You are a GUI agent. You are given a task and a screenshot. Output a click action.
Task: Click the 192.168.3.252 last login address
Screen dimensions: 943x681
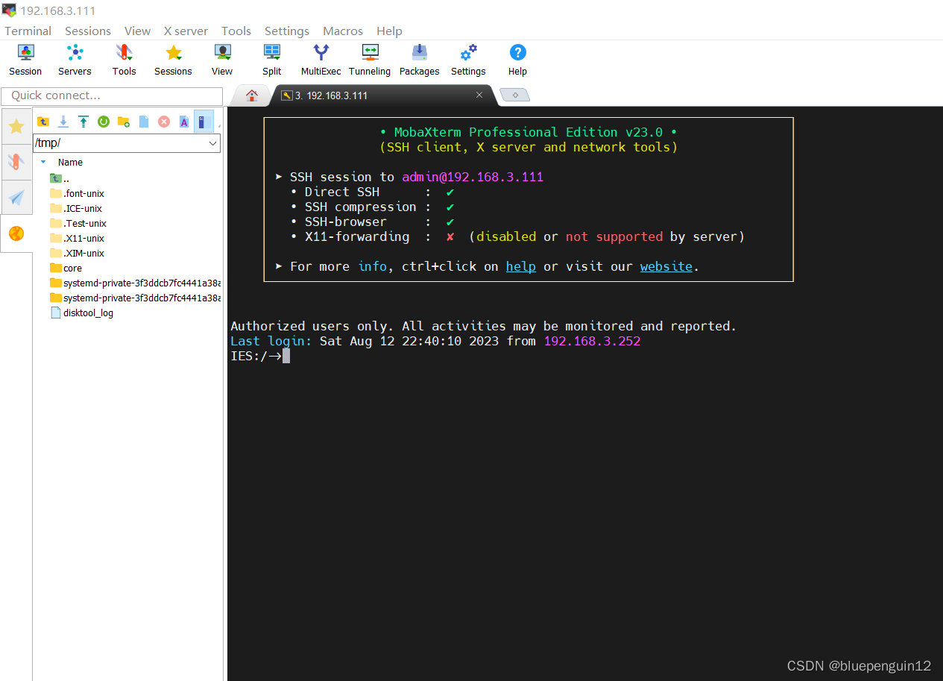(592, 341)
